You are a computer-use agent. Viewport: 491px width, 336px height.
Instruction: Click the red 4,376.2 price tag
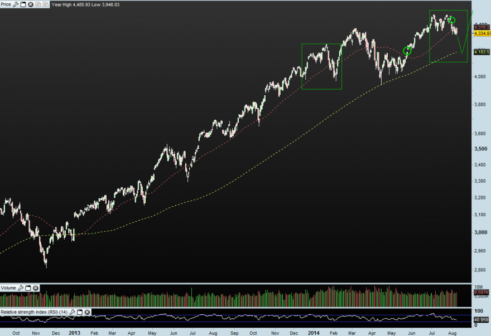coord(482,27)
